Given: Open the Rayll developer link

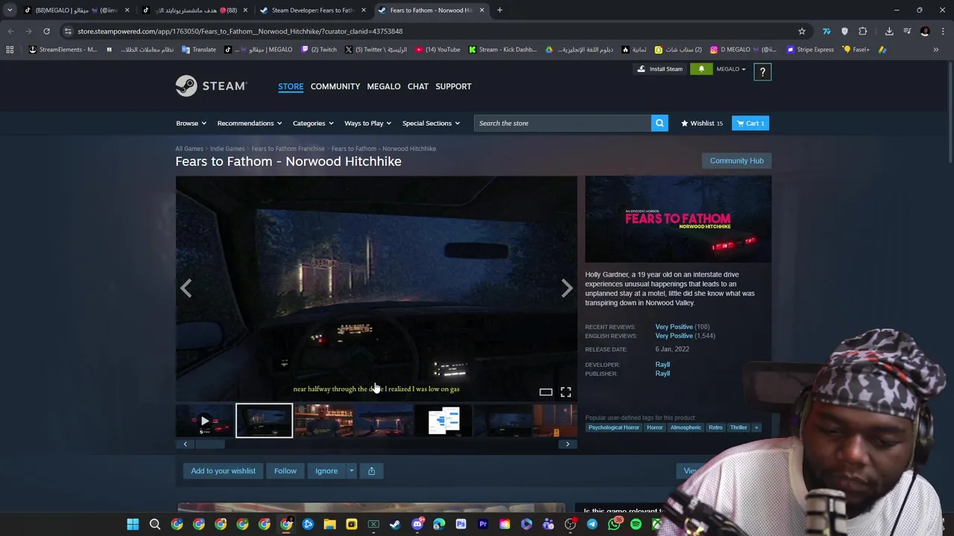Looking at the screenshot, I should point(663,365).
